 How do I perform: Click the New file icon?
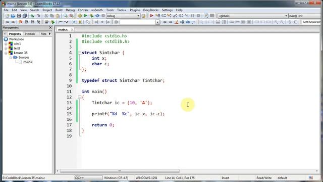point(7,16)
